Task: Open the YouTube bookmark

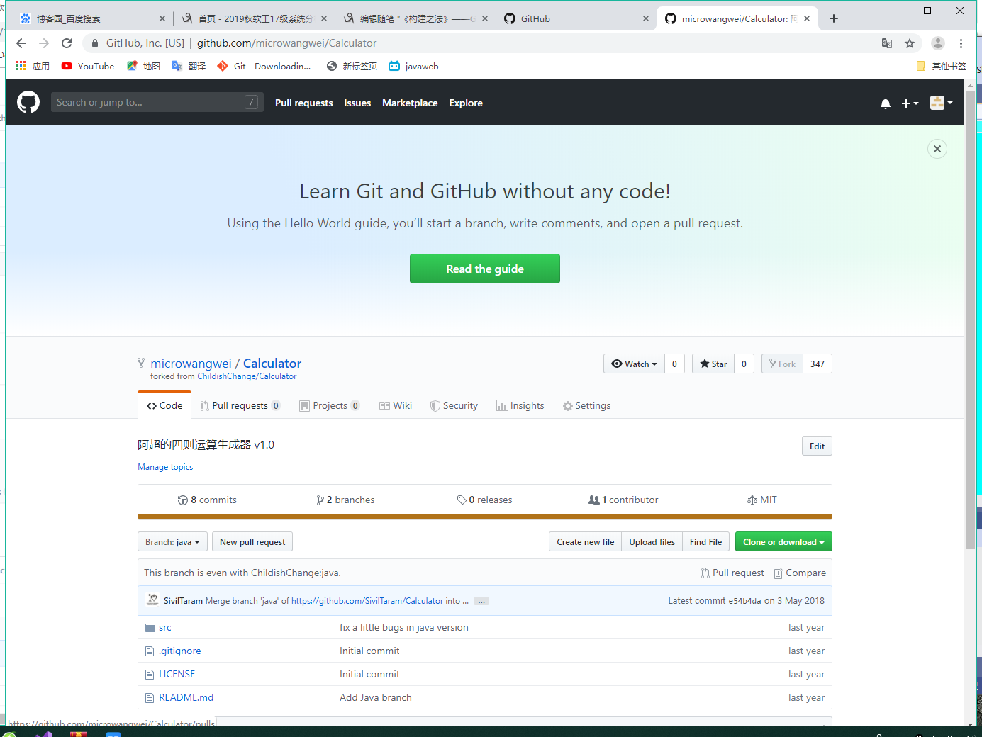Action: (88, 66)
